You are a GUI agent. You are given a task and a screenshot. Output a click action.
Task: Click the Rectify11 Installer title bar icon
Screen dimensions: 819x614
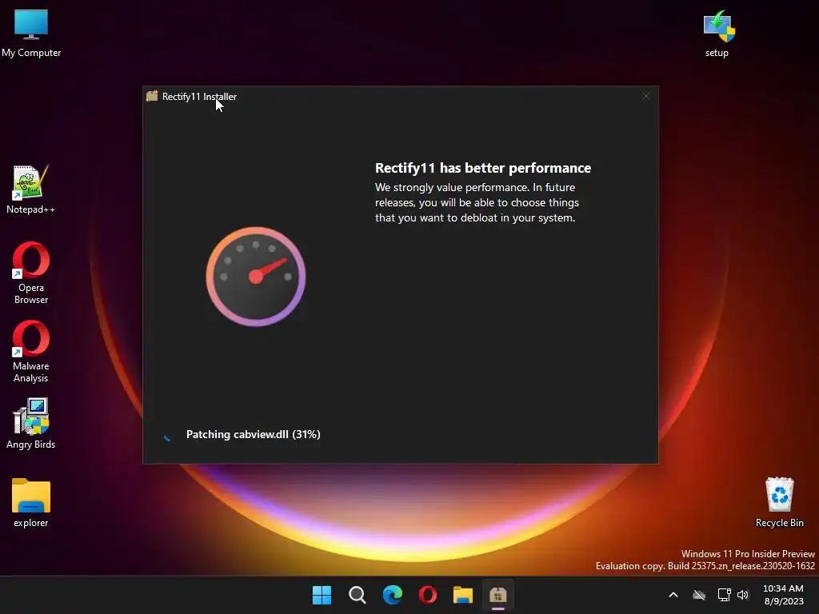152,96
